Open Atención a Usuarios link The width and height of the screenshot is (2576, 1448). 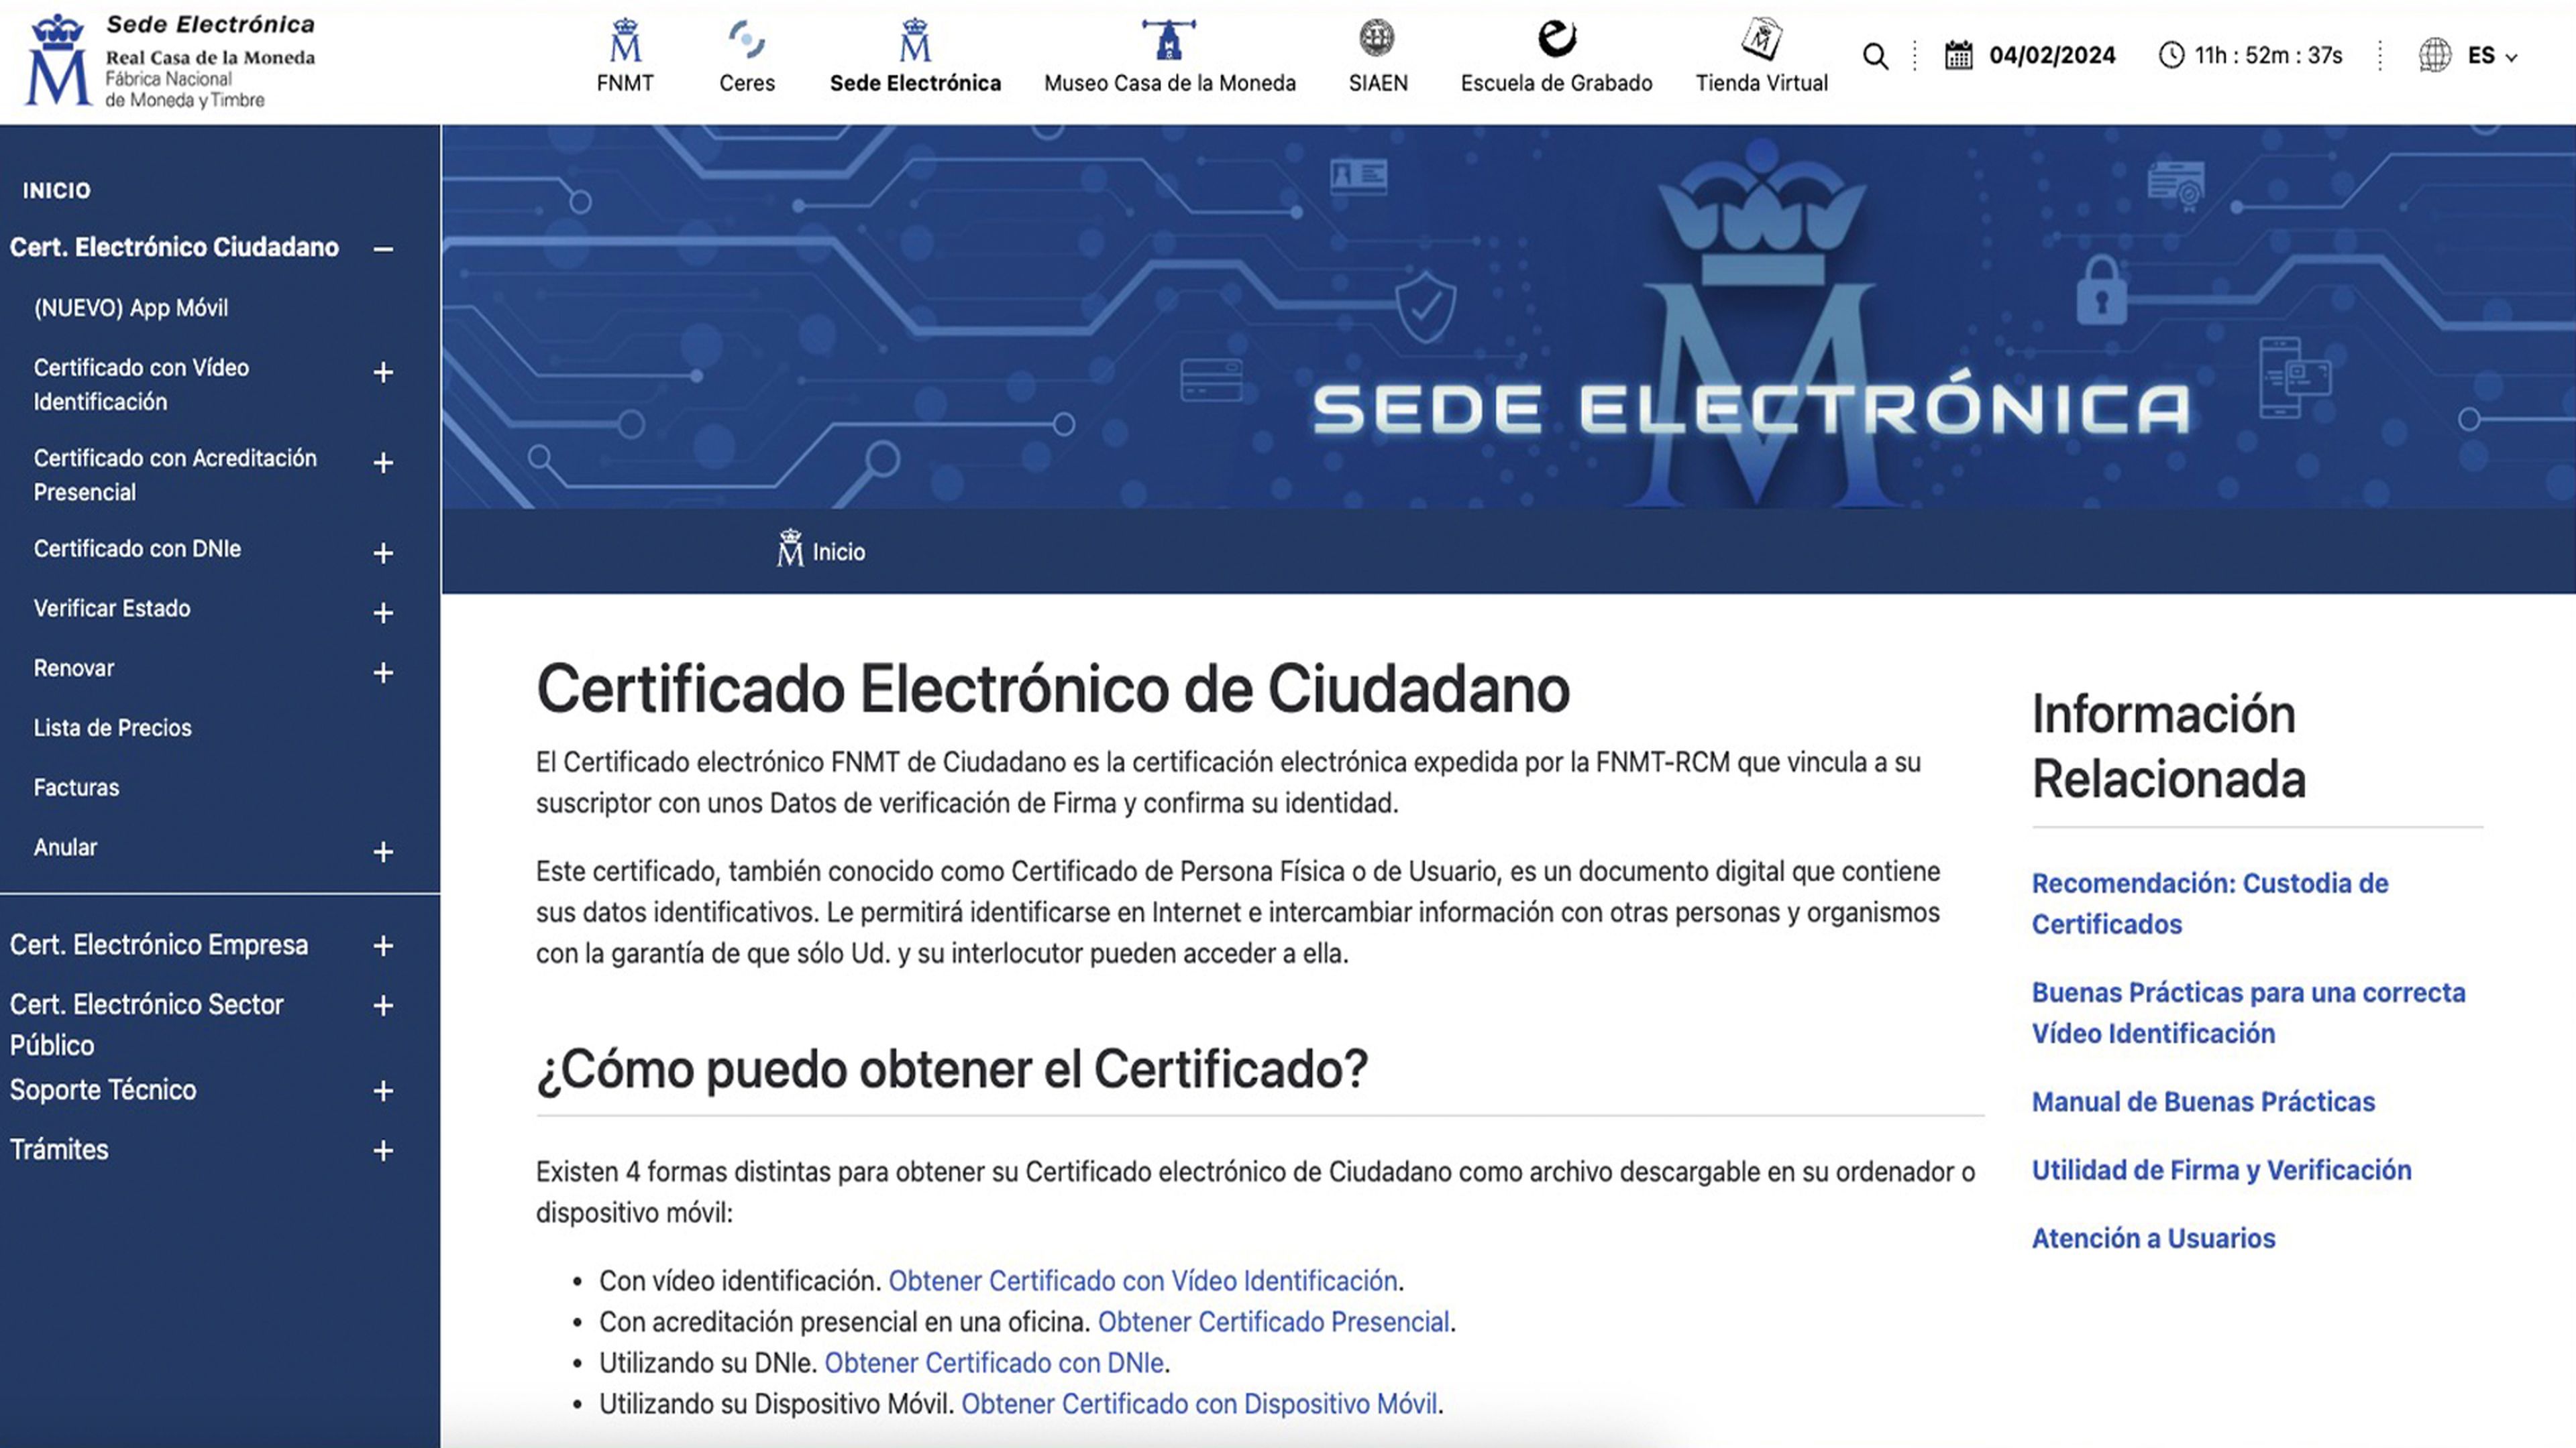pos(2153,1238)
